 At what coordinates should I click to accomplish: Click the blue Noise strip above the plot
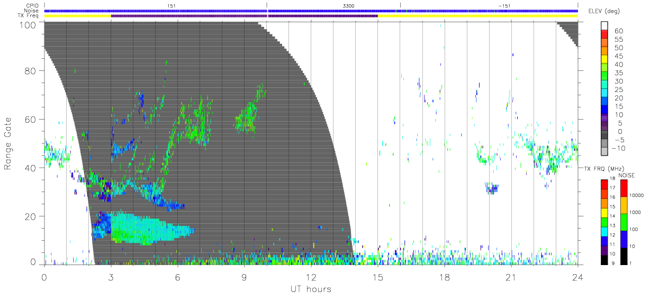point(311,11)
